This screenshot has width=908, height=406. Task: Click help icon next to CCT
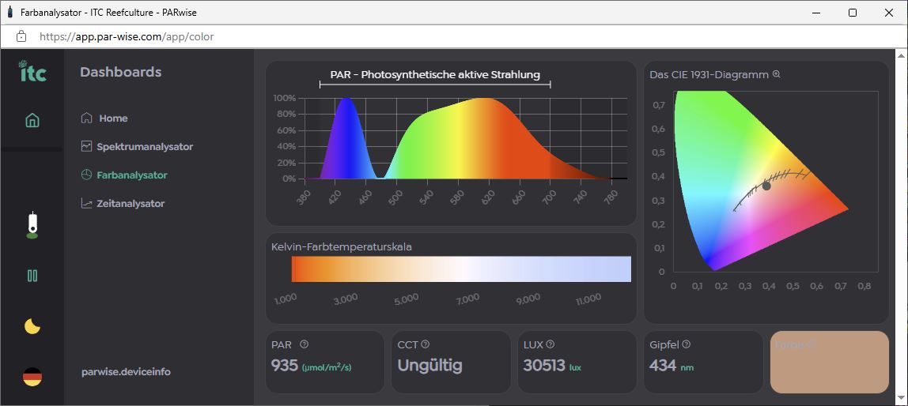point(426,344)
